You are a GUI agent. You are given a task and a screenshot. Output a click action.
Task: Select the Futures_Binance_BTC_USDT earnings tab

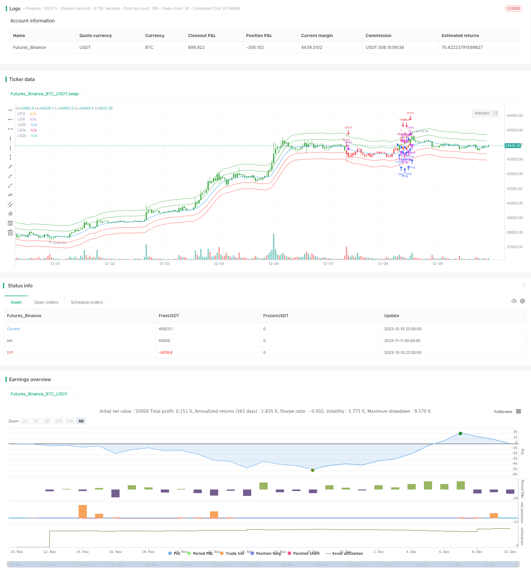(39, 394)
